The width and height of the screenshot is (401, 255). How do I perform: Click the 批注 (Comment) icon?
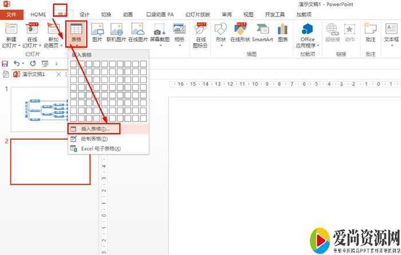[370, 33]
